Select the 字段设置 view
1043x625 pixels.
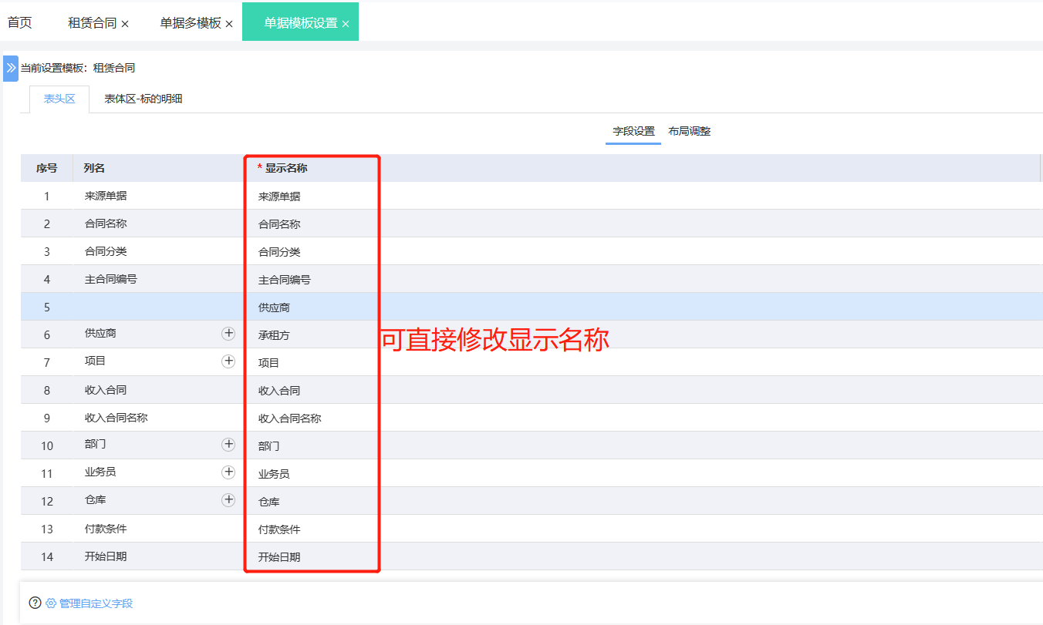click(x=633, y=132)
